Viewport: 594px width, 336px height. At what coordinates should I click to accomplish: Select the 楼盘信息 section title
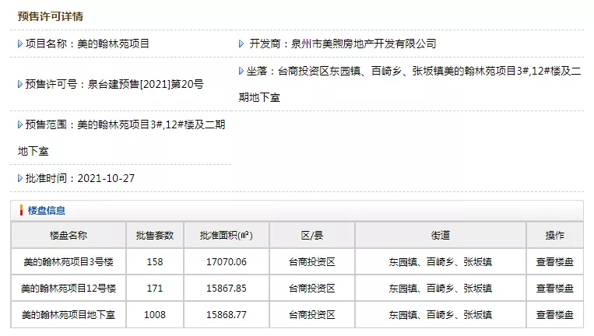(x=47, y=211)
